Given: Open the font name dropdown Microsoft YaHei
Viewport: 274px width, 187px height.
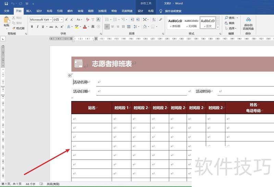Looking at the screenshot, I should coord(40,20).
